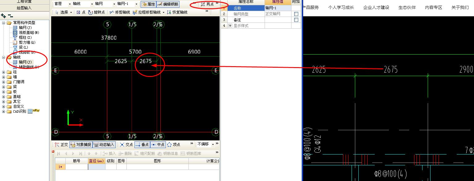Go to first record navigation arrow

58,153
